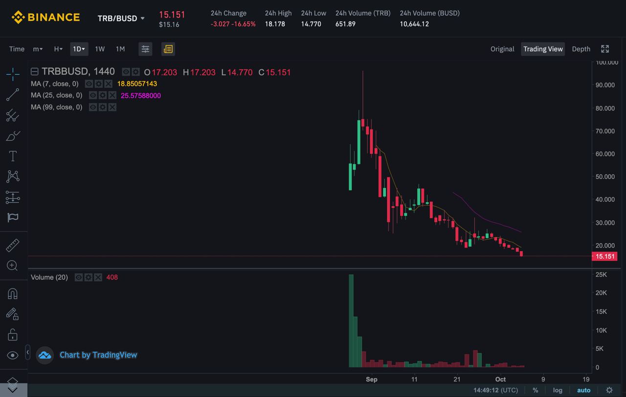Open the 1D interval dropdown

coord(79,49)
